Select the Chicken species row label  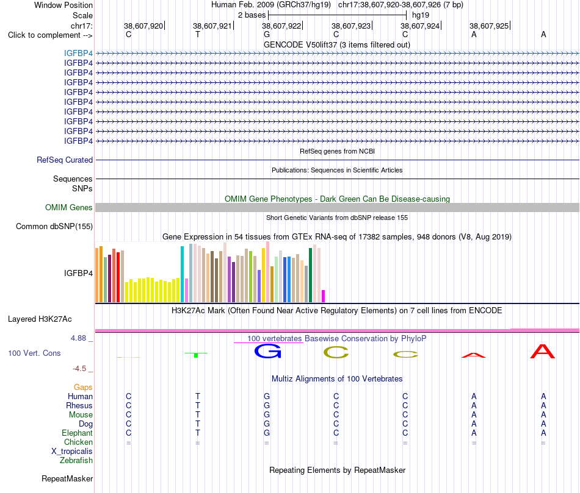click(x=78, y=442)
